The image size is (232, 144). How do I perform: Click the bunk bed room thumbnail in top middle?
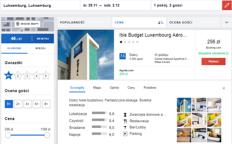tap(199, 105)
